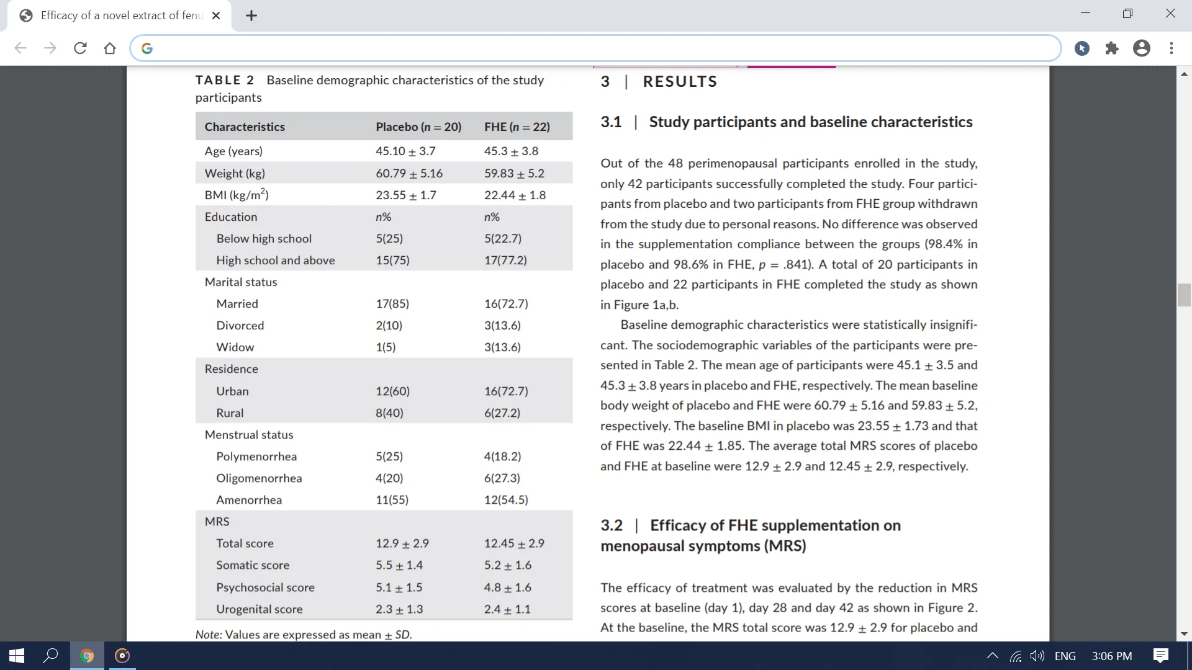
Task: Click the vertical scrollbar thumb
Action: (x=1184, y=295)
